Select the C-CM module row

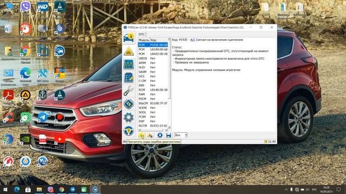point(153,81)
